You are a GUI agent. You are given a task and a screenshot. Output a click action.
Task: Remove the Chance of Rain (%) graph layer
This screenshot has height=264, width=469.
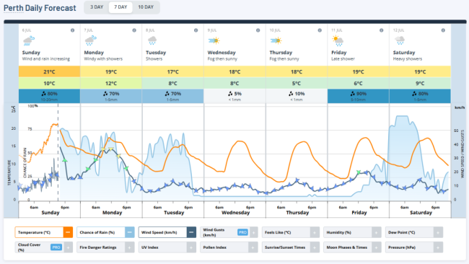129,232
